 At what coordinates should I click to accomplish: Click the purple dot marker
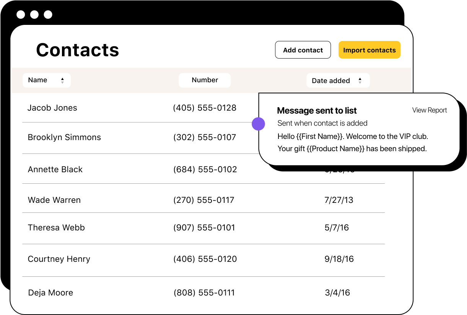(259, 124)
